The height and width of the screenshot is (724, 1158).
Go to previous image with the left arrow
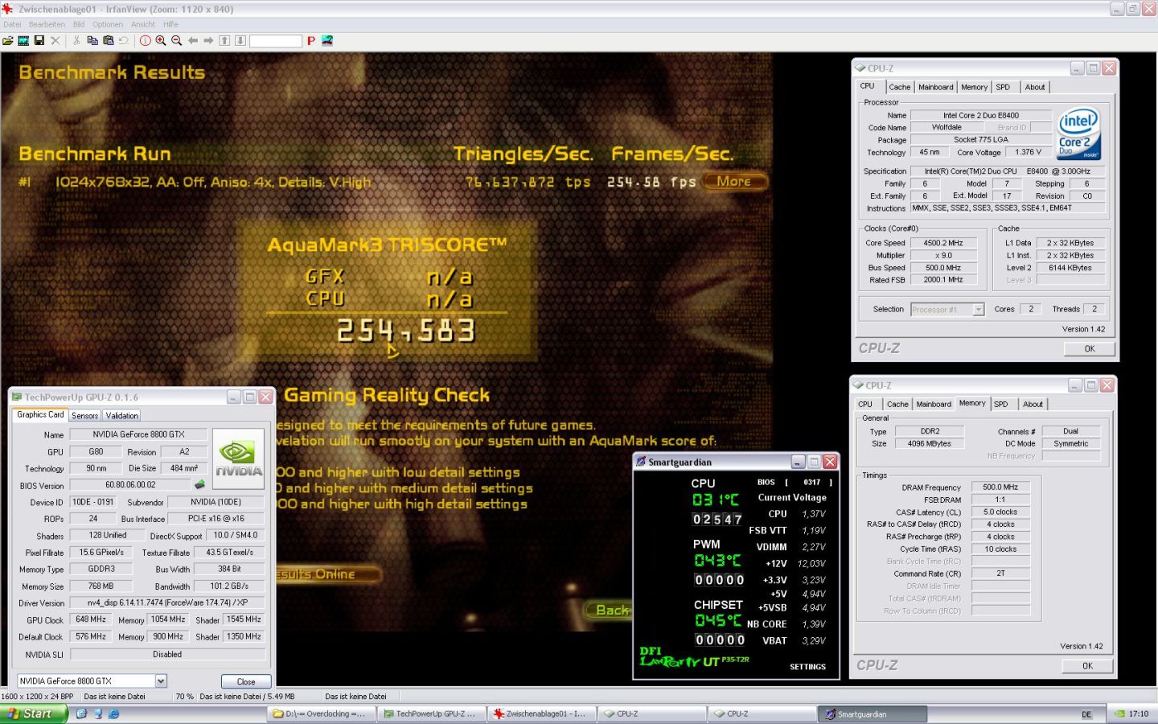click(193, 40)
